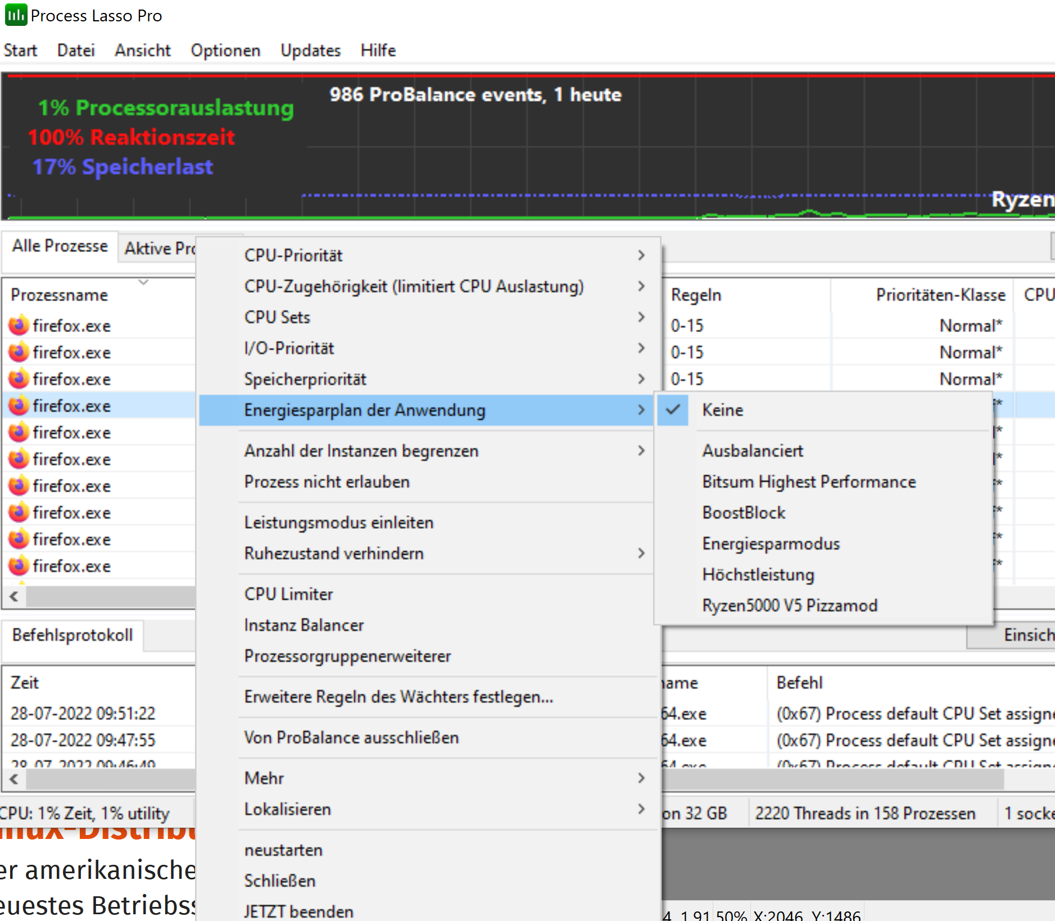
Task: Choose Schließen in the context menu
Action: tap(427, 881)
